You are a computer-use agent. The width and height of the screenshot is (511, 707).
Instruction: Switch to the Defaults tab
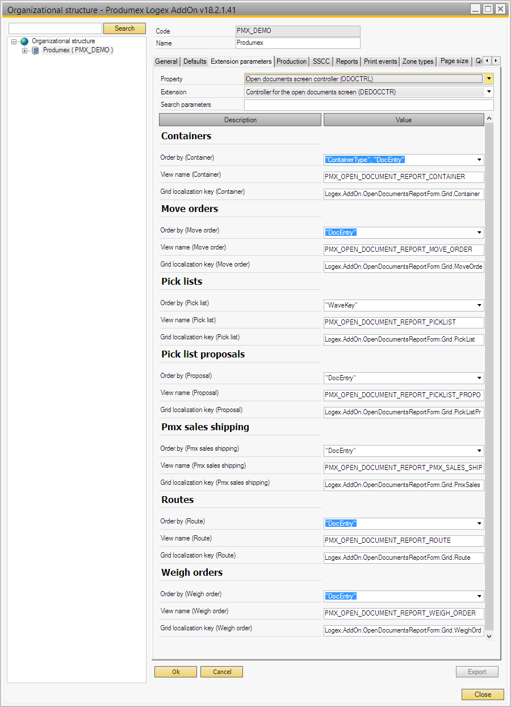coord(194,61)
